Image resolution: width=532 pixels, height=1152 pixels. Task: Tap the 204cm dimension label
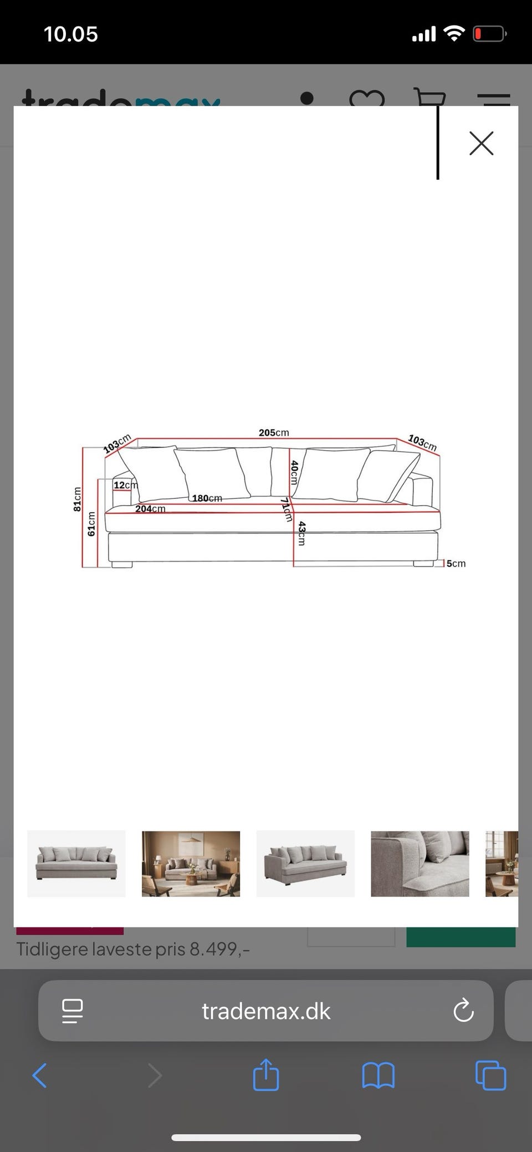150,508
